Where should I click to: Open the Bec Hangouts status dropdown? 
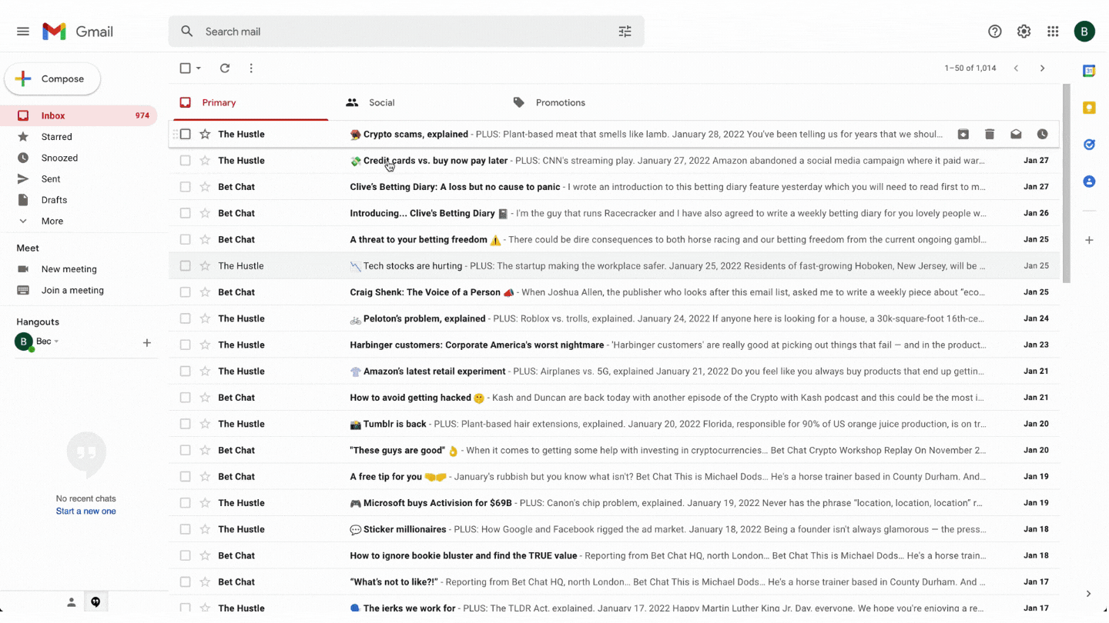tap(56, 342)
